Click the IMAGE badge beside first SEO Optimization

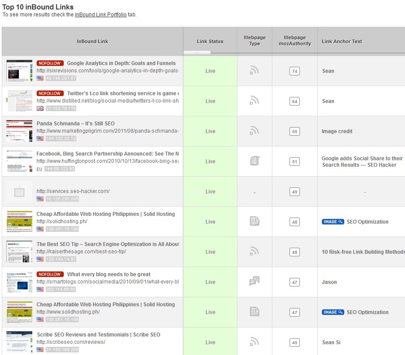click(333, 222)
